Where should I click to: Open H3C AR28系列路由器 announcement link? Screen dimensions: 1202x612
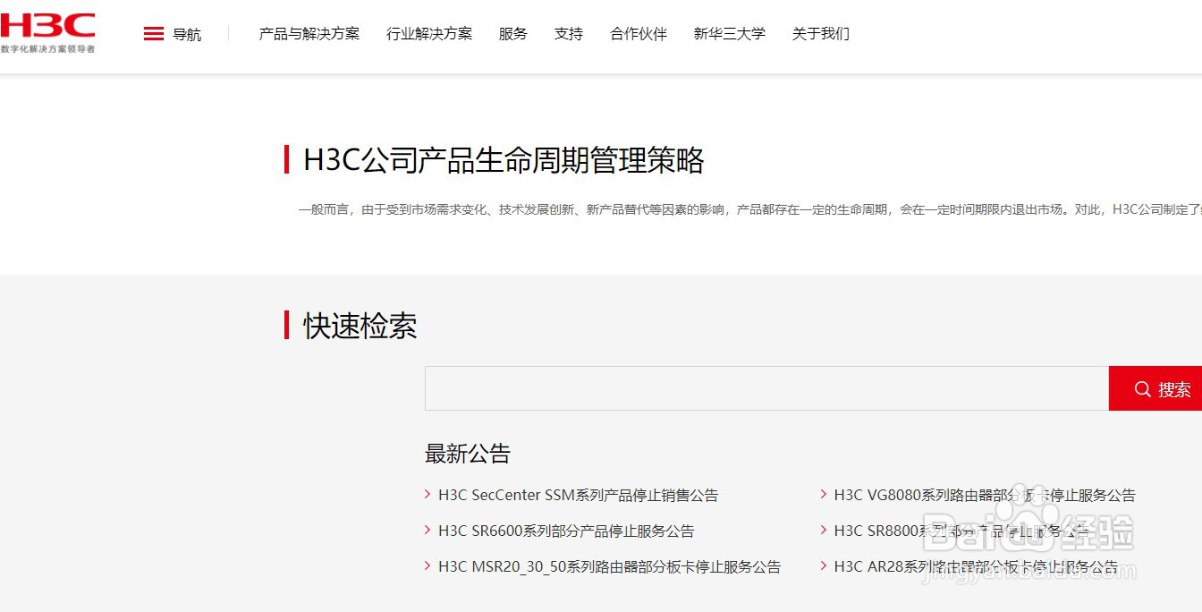tap(976, 566)
